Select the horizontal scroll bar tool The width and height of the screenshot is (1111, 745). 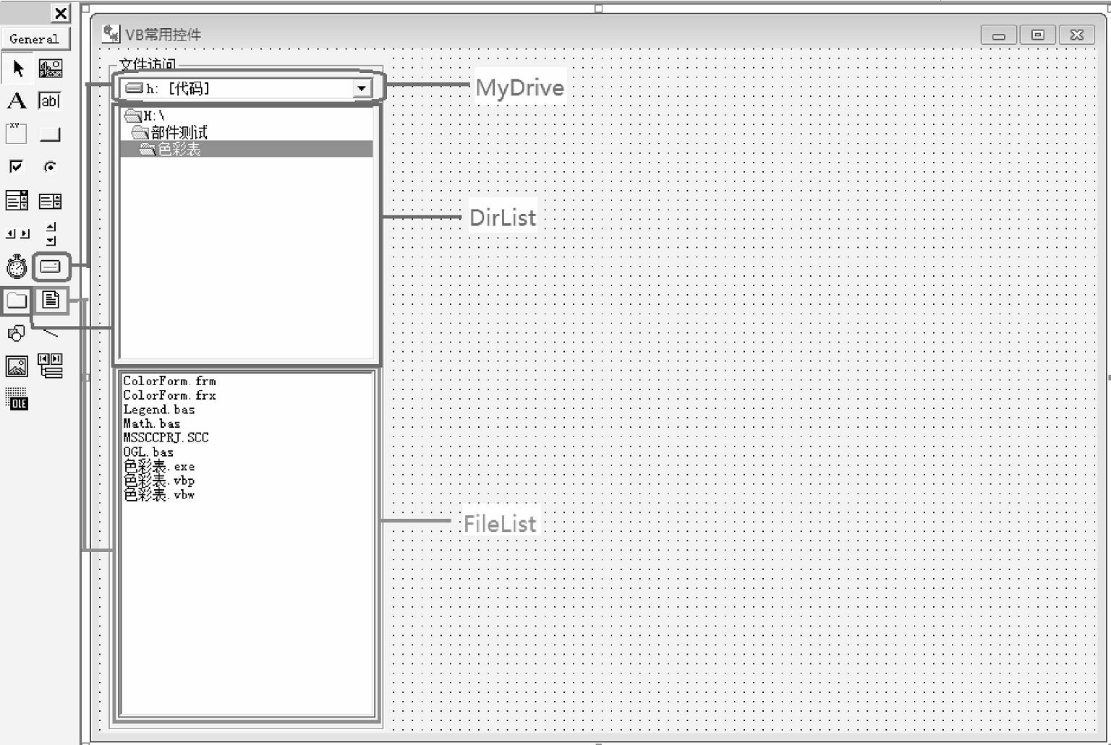(x=17, y=233)
